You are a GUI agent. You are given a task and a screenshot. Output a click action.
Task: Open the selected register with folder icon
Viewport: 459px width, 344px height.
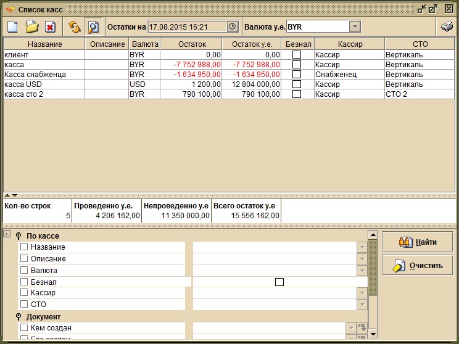tap(32, 27)
